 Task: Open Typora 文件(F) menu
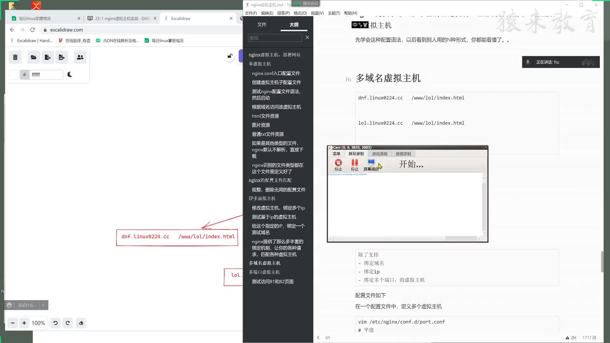coord(251,13)
